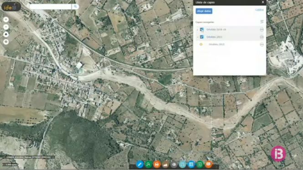Toggle the checked middle layer row checkbox
The image size is (303, 170).
coord(202,37)
